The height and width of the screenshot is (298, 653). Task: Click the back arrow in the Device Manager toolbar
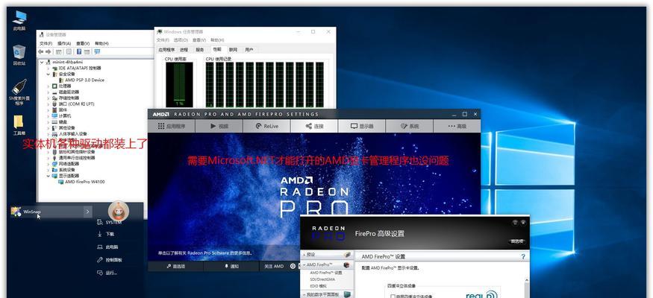click(x=40, y=52)
